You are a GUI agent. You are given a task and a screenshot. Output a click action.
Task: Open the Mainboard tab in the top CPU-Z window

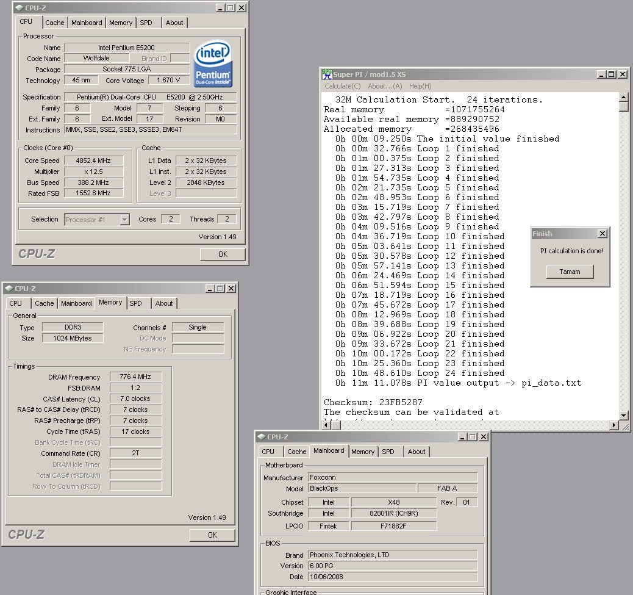click(87, 23)
